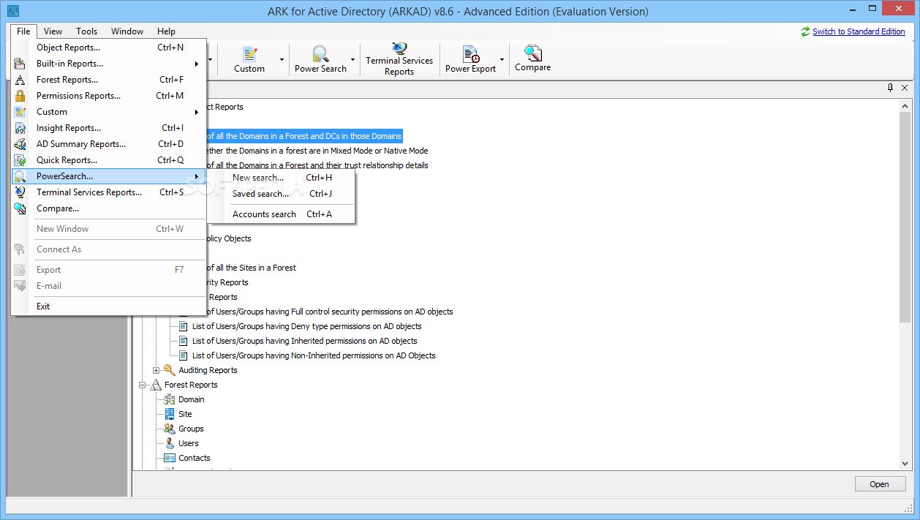Image resolution: width=920 pixels, height=520 pixels.
Task: Click the Site node icon
Action: [x=170, y=414]
